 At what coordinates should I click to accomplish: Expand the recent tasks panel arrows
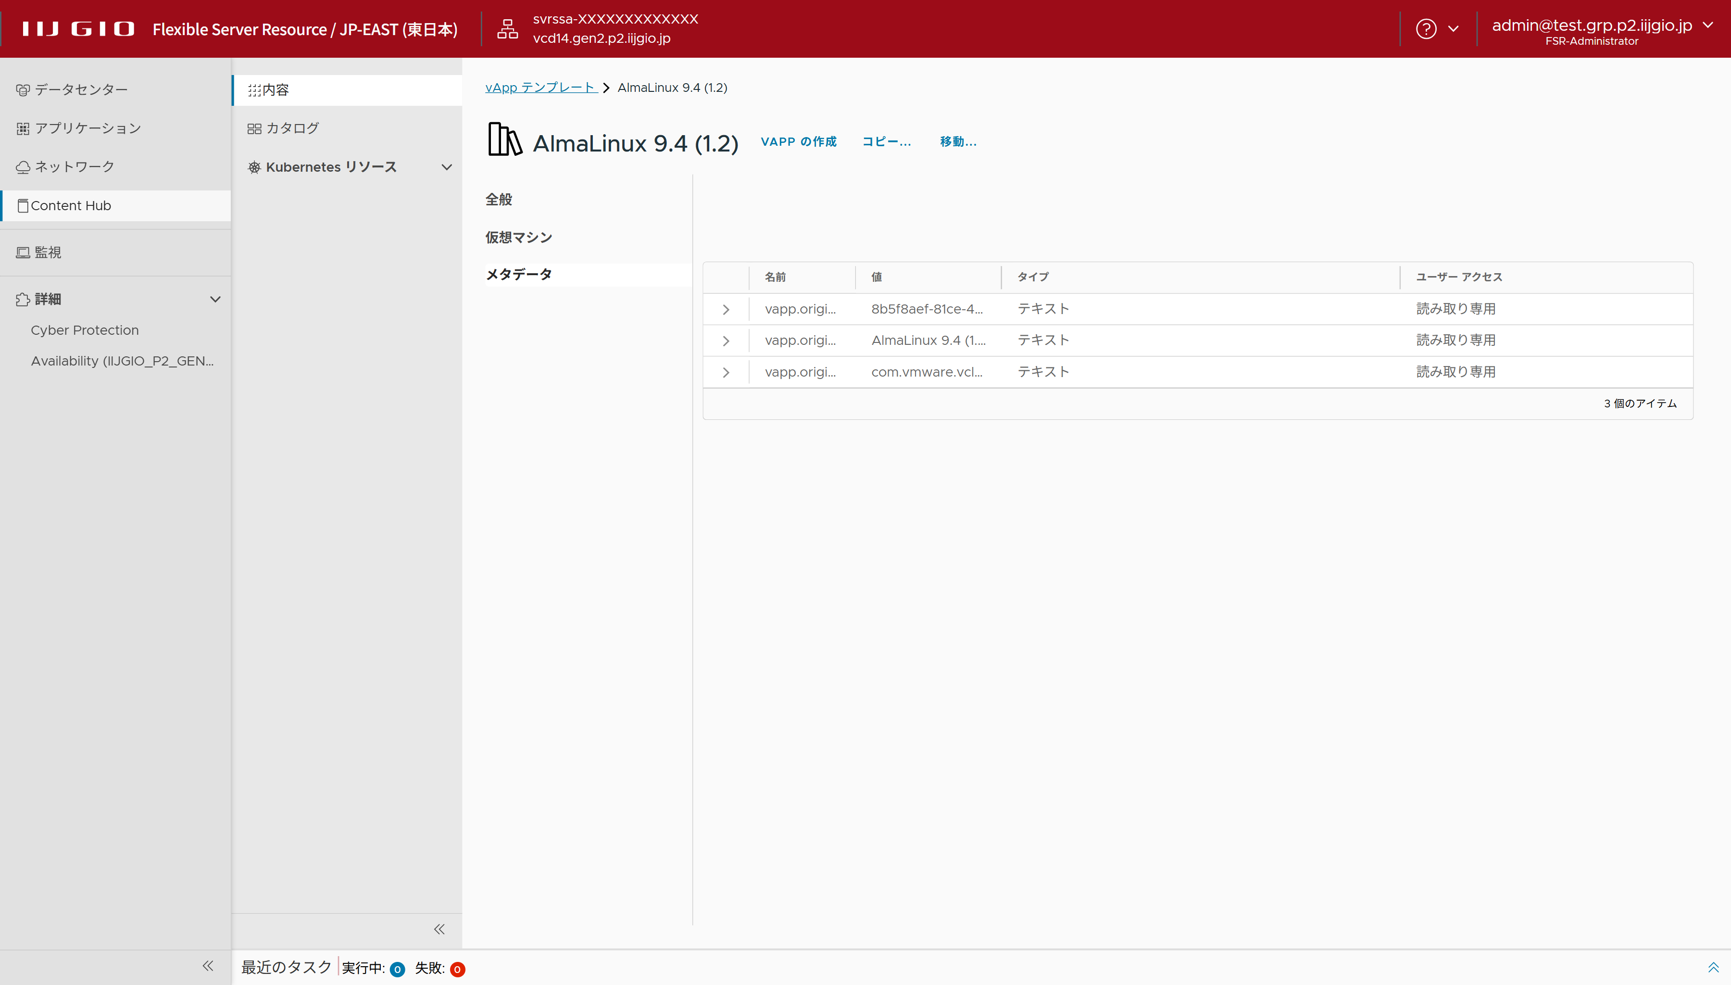1713,967
